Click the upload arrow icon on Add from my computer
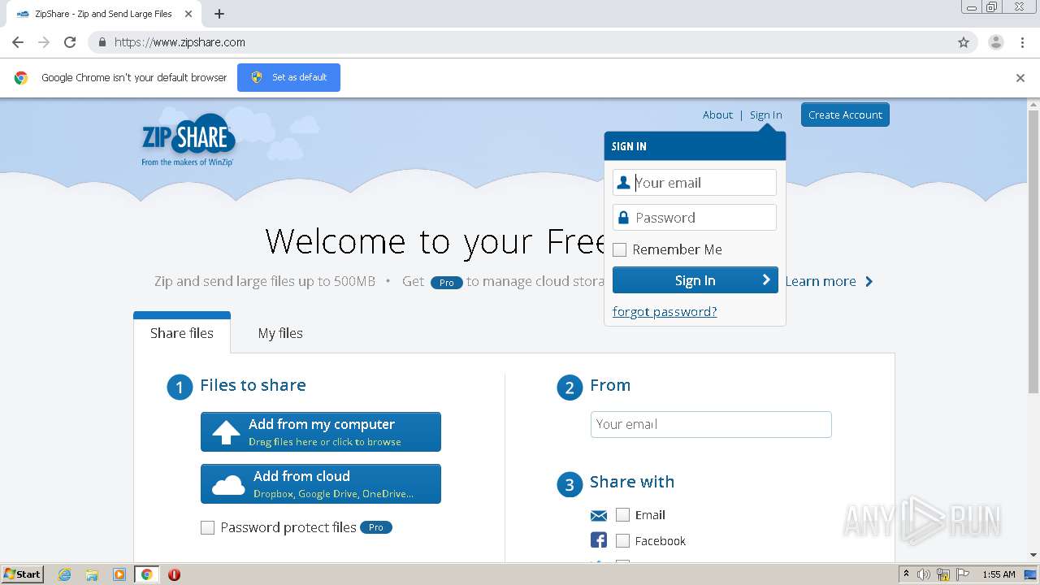 coord(226,432)
